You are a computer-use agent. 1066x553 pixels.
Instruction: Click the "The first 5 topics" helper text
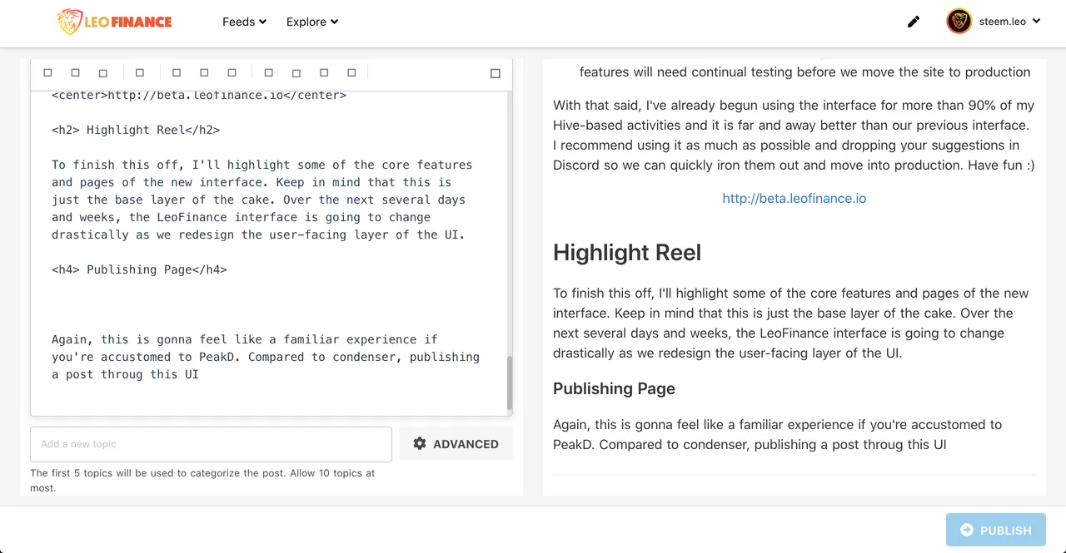coord(202,481)
